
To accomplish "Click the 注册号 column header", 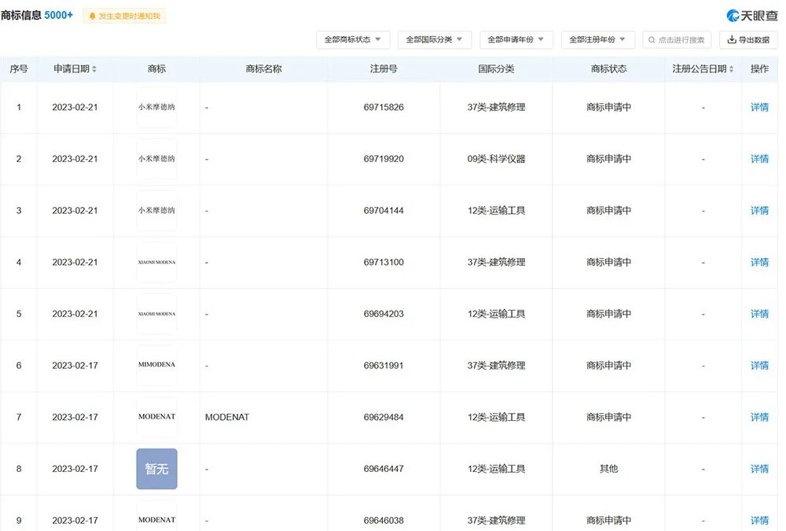I will click(384, 68).
